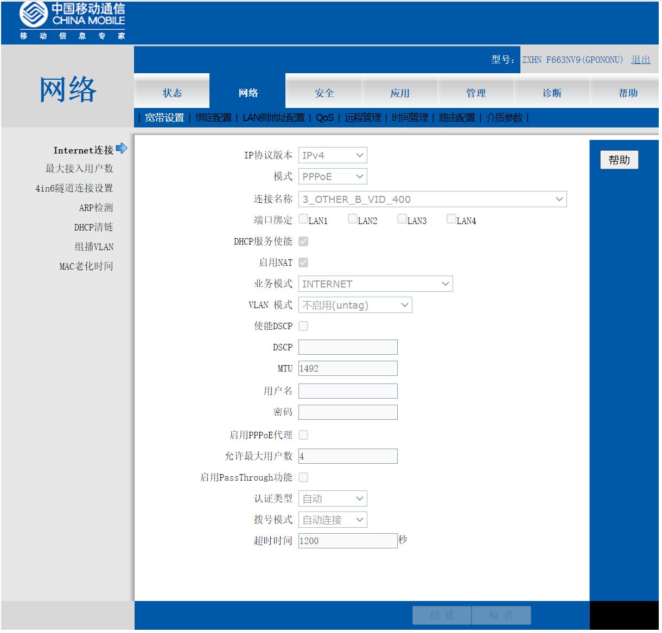Open the 时间管理 submenu
This screenshot has height=633, width=662.
(410, 118)
